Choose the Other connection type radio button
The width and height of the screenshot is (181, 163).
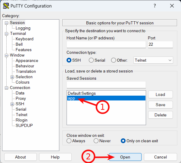coord(113,60)
